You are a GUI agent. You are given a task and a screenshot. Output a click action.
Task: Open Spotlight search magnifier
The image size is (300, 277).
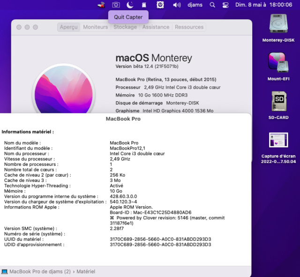point(212,5)
